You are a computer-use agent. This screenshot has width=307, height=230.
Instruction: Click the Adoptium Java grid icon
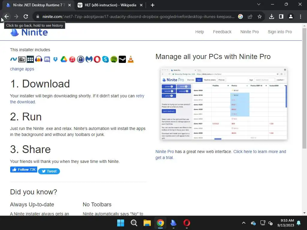tap(30, 59)
